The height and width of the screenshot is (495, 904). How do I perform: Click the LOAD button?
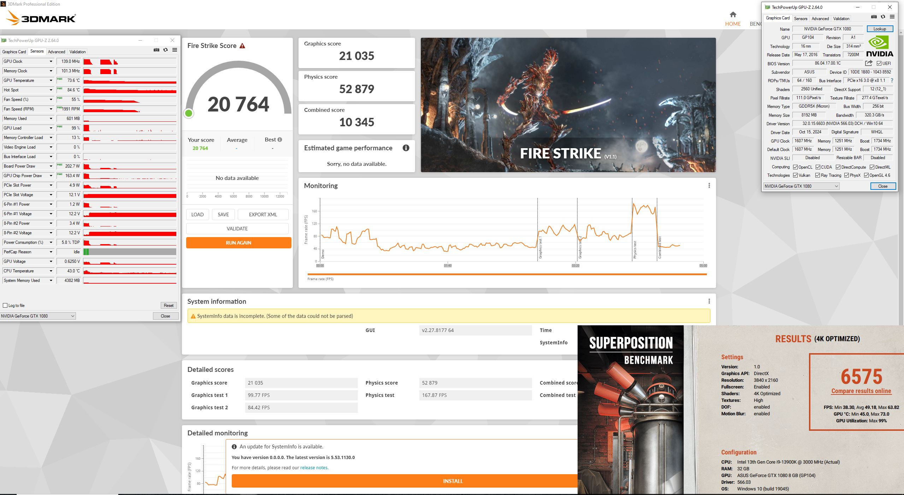coord(197,215)
